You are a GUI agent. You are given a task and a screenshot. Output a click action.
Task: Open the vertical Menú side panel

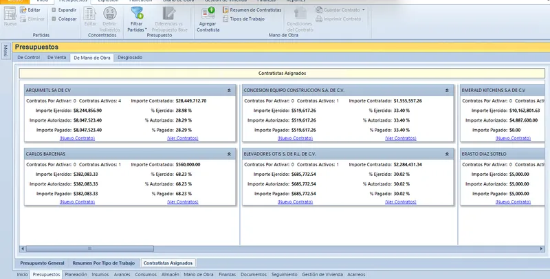pyautogui.click(x=5, y=51)
